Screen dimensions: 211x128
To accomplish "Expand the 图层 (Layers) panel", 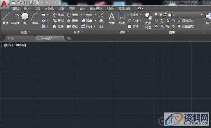I will [173, 32].
